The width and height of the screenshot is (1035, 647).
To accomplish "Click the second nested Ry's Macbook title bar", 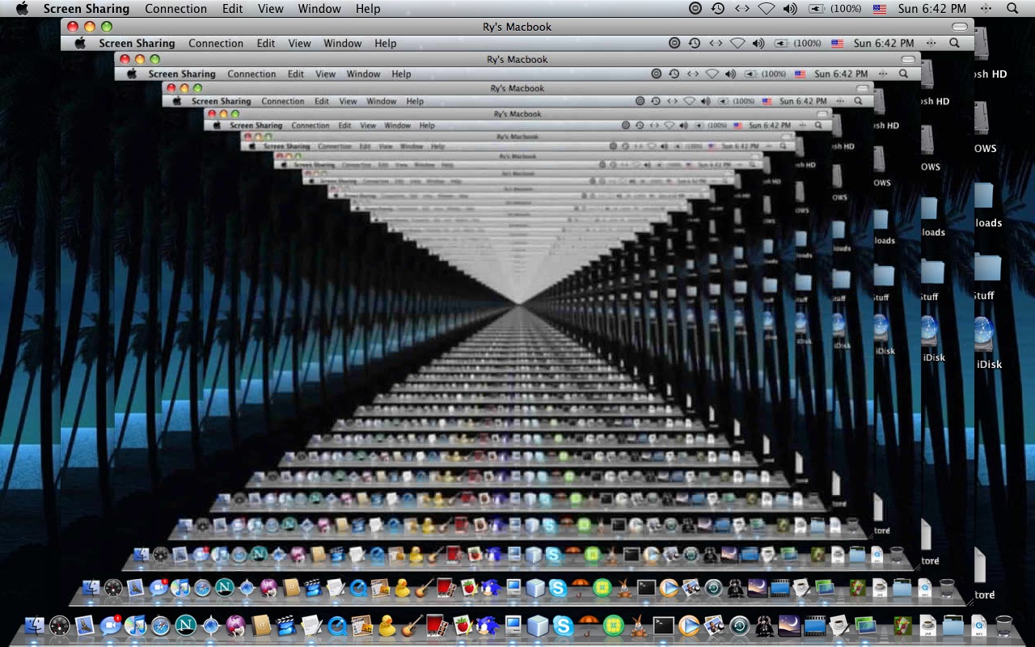I will pyautogui.click(x=517, y=59).
